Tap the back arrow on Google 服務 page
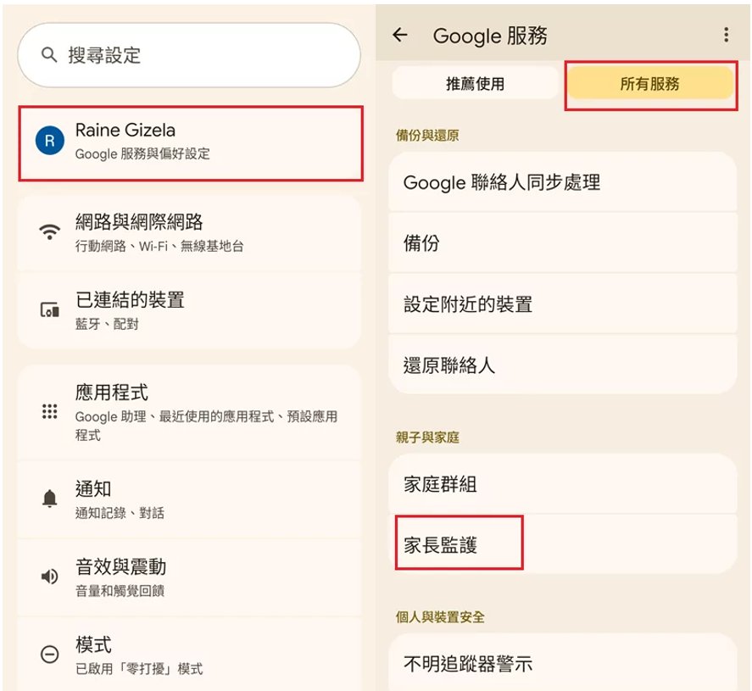Screen dimensions: 752x691 (399, 35)
